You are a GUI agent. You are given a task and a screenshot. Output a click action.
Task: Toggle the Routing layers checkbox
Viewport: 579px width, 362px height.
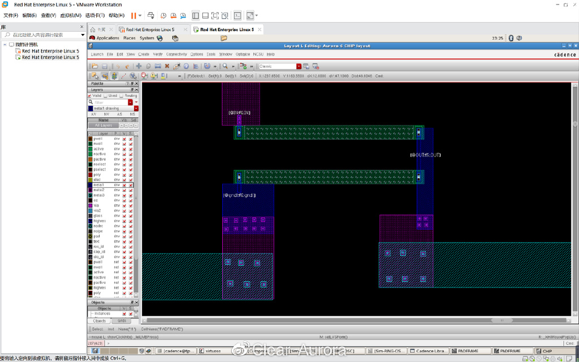pos(122,96)
